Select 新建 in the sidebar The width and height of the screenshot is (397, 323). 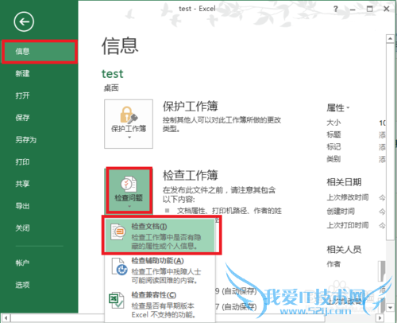(x=22, y=73)
